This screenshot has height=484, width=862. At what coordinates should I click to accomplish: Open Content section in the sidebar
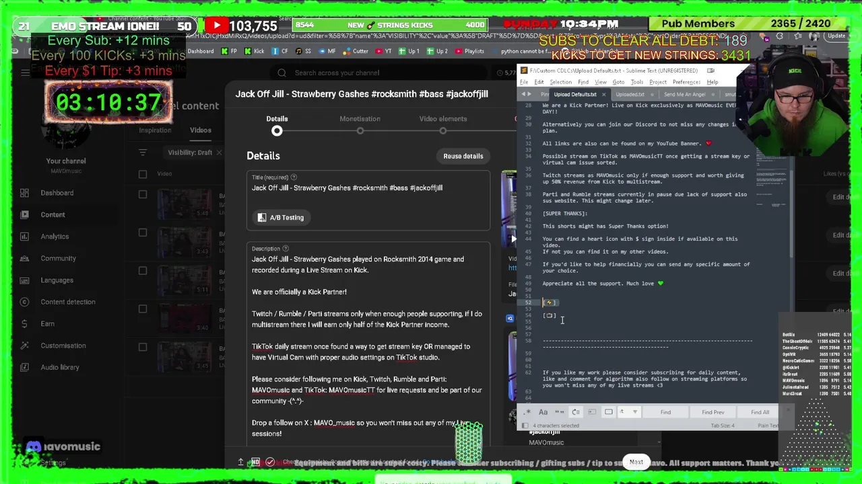tap(53, 214)
